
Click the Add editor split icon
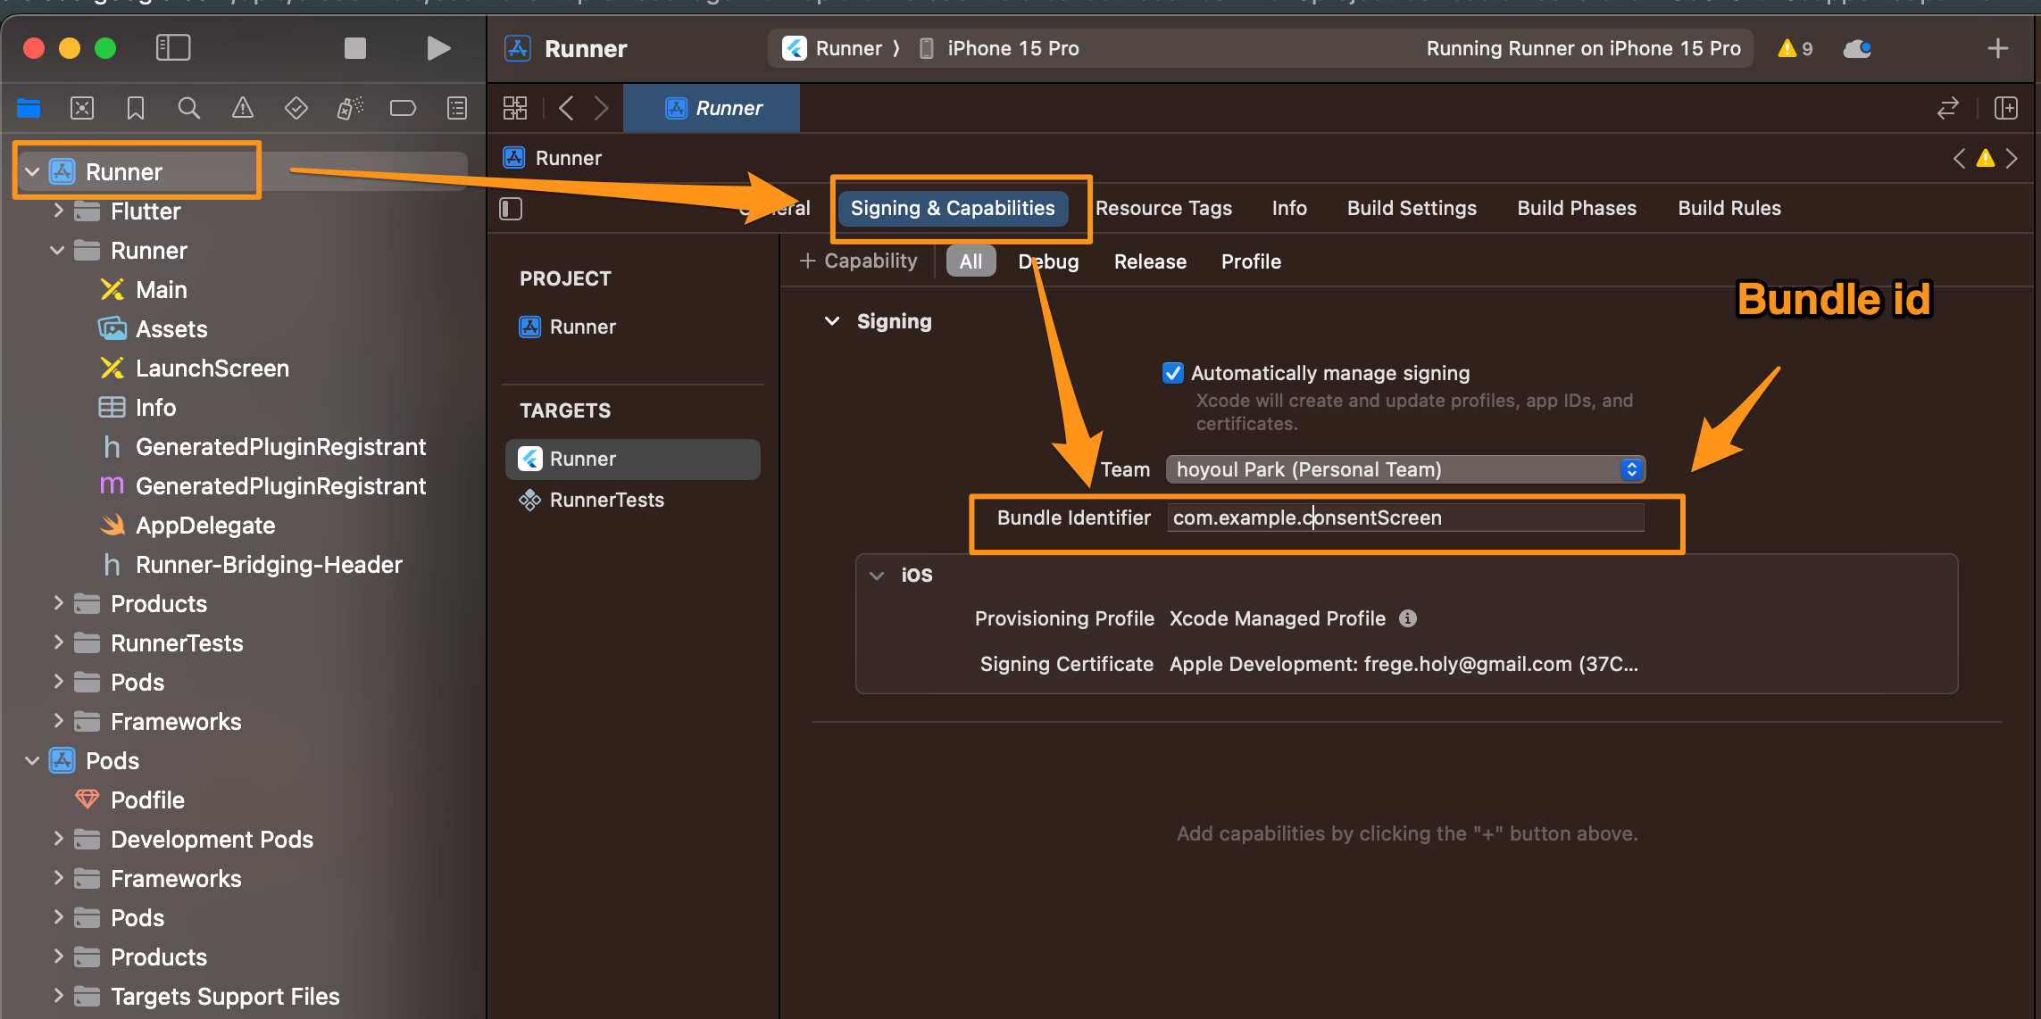(2005, 109)
